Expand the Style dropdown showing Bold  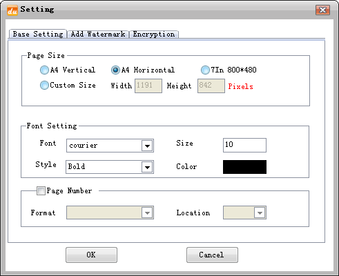coord(110,167)
